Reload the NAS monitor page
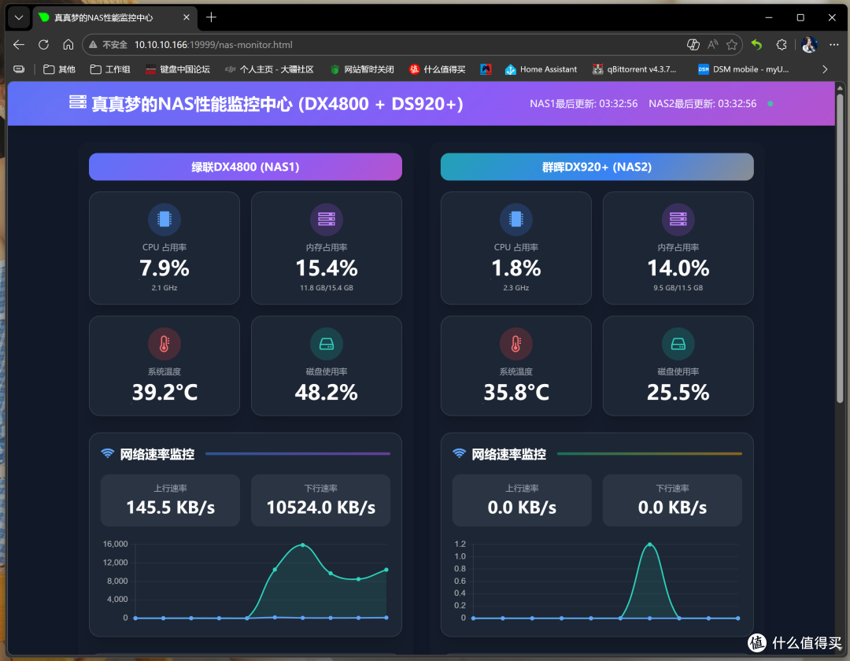 pos(44,45)
